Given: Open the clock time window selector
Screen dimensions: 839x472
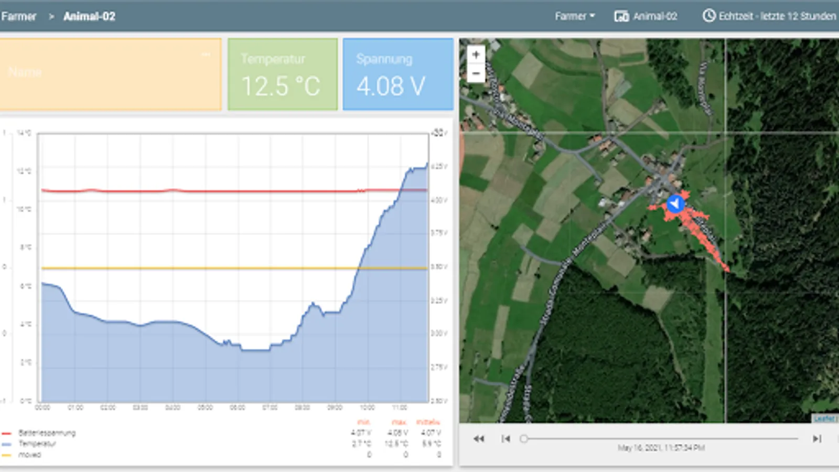Looking at the screenshot, I should 709,16.
